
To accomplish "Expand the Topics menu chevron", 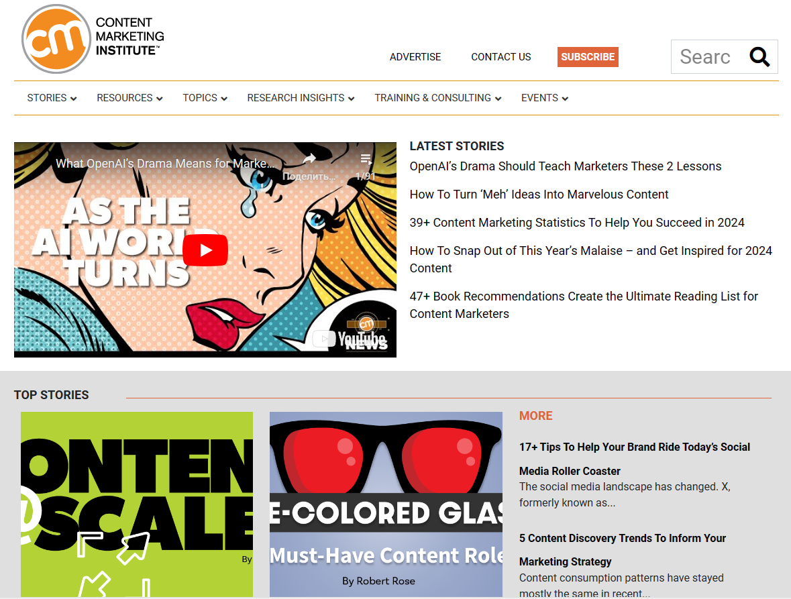I will coord(224,99).
